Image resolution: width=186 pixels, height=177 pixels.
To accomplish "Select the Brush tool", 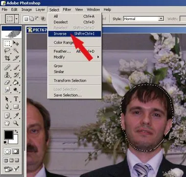I will pyautogui.click(x=16, y=67).
